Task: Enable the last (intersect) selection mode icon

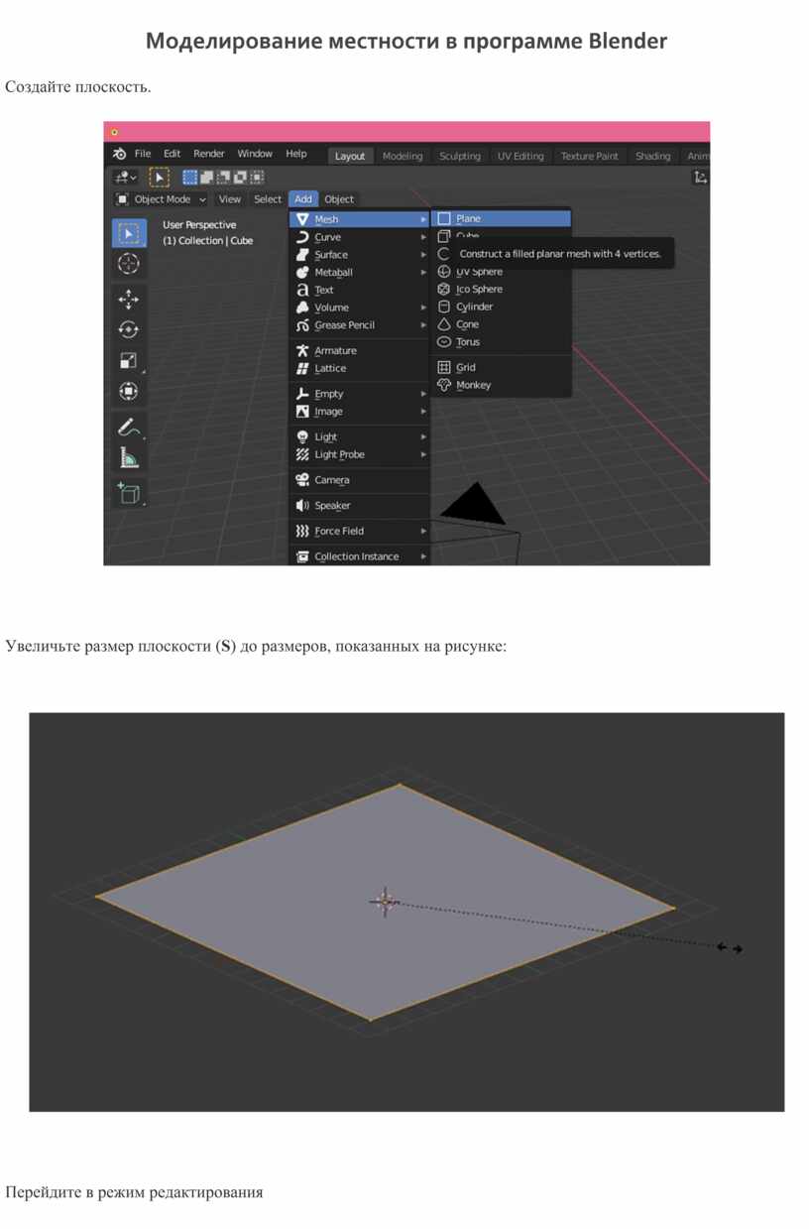Action: pos(258,178)
